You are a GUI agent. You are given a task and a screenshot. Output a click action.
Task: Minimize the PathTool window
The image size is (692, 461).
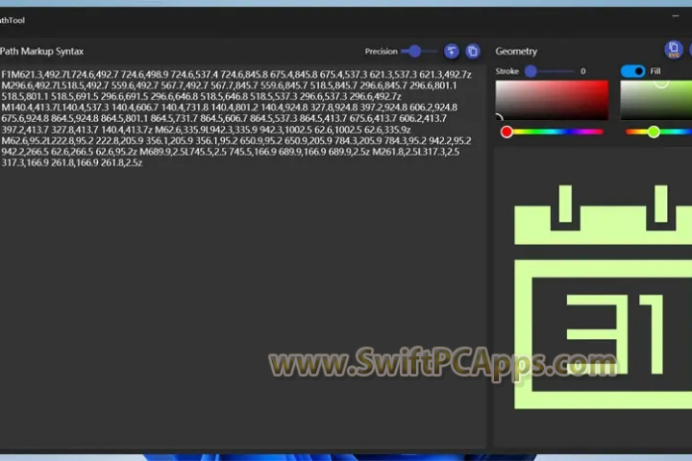coord(676,16)
